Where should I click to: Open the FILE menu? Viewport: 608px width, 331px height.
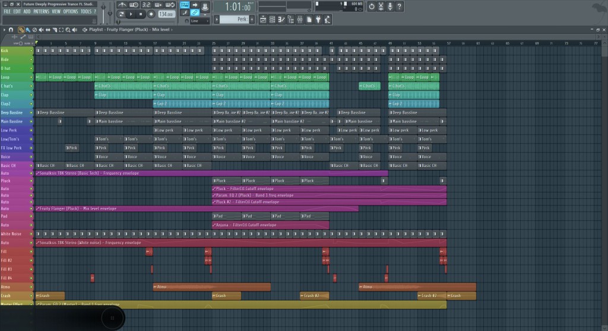7,12
